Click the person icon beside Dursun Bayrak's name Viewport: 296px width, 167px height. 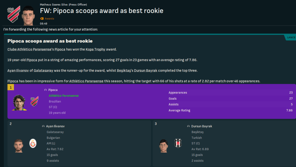pyautogui.click(x=189, y=126)
